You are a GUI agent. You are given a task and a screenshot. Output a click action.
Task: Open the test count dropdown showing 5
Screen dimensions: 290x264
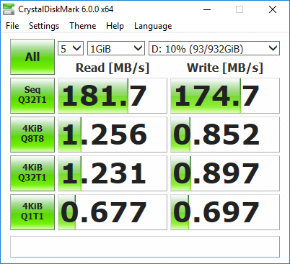[71, 48]
